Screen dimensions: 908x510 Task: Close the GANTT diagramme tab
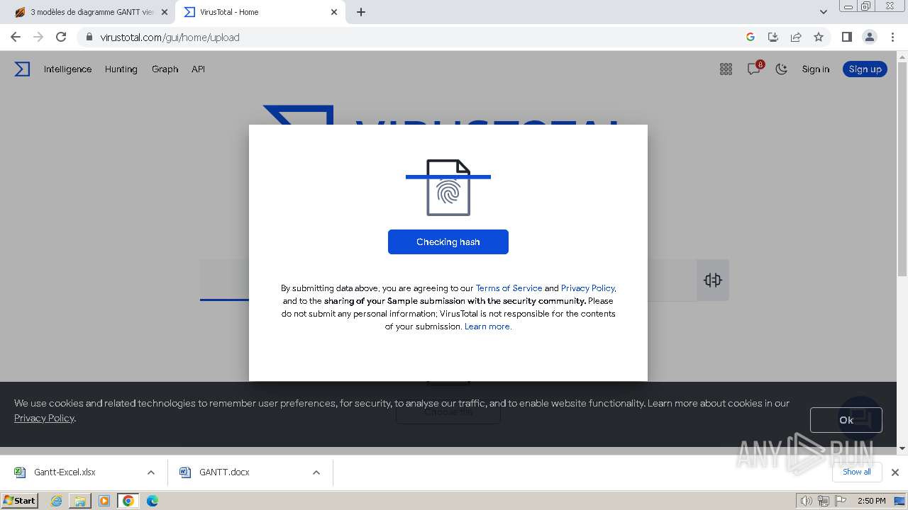(165, 12)
